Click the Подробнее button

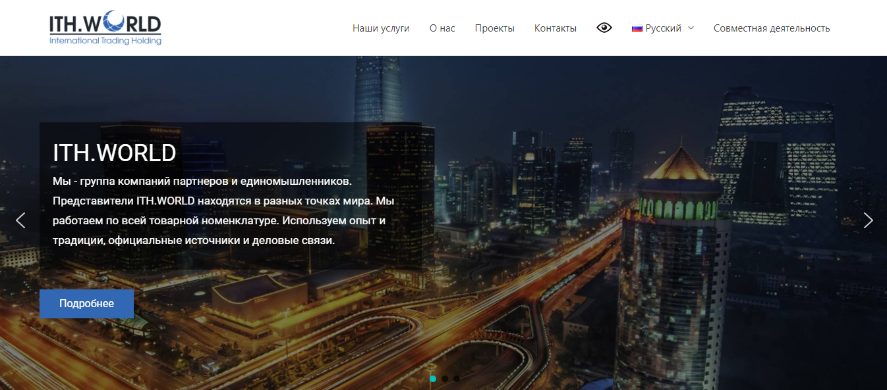tap(86, 304)
